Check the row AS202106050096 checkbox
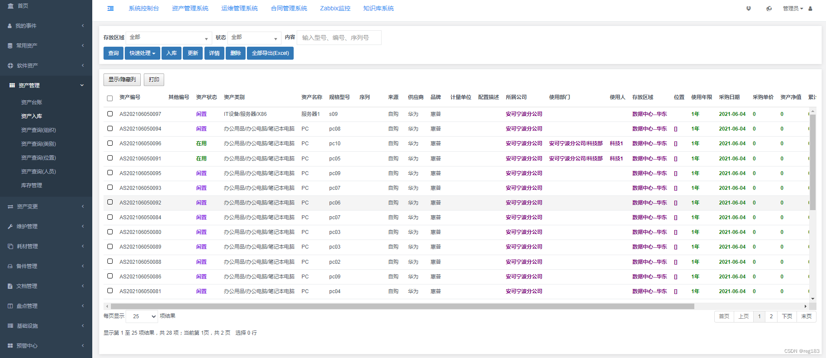Image resolution: width=826 pixels, height=358 pixels. tap(110, 143)
